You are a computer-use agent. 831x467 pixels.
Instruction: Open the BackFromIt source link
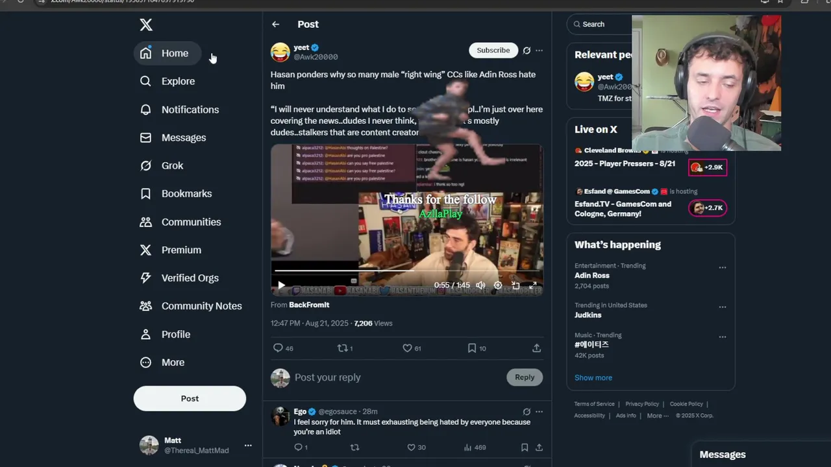point(309,305)
